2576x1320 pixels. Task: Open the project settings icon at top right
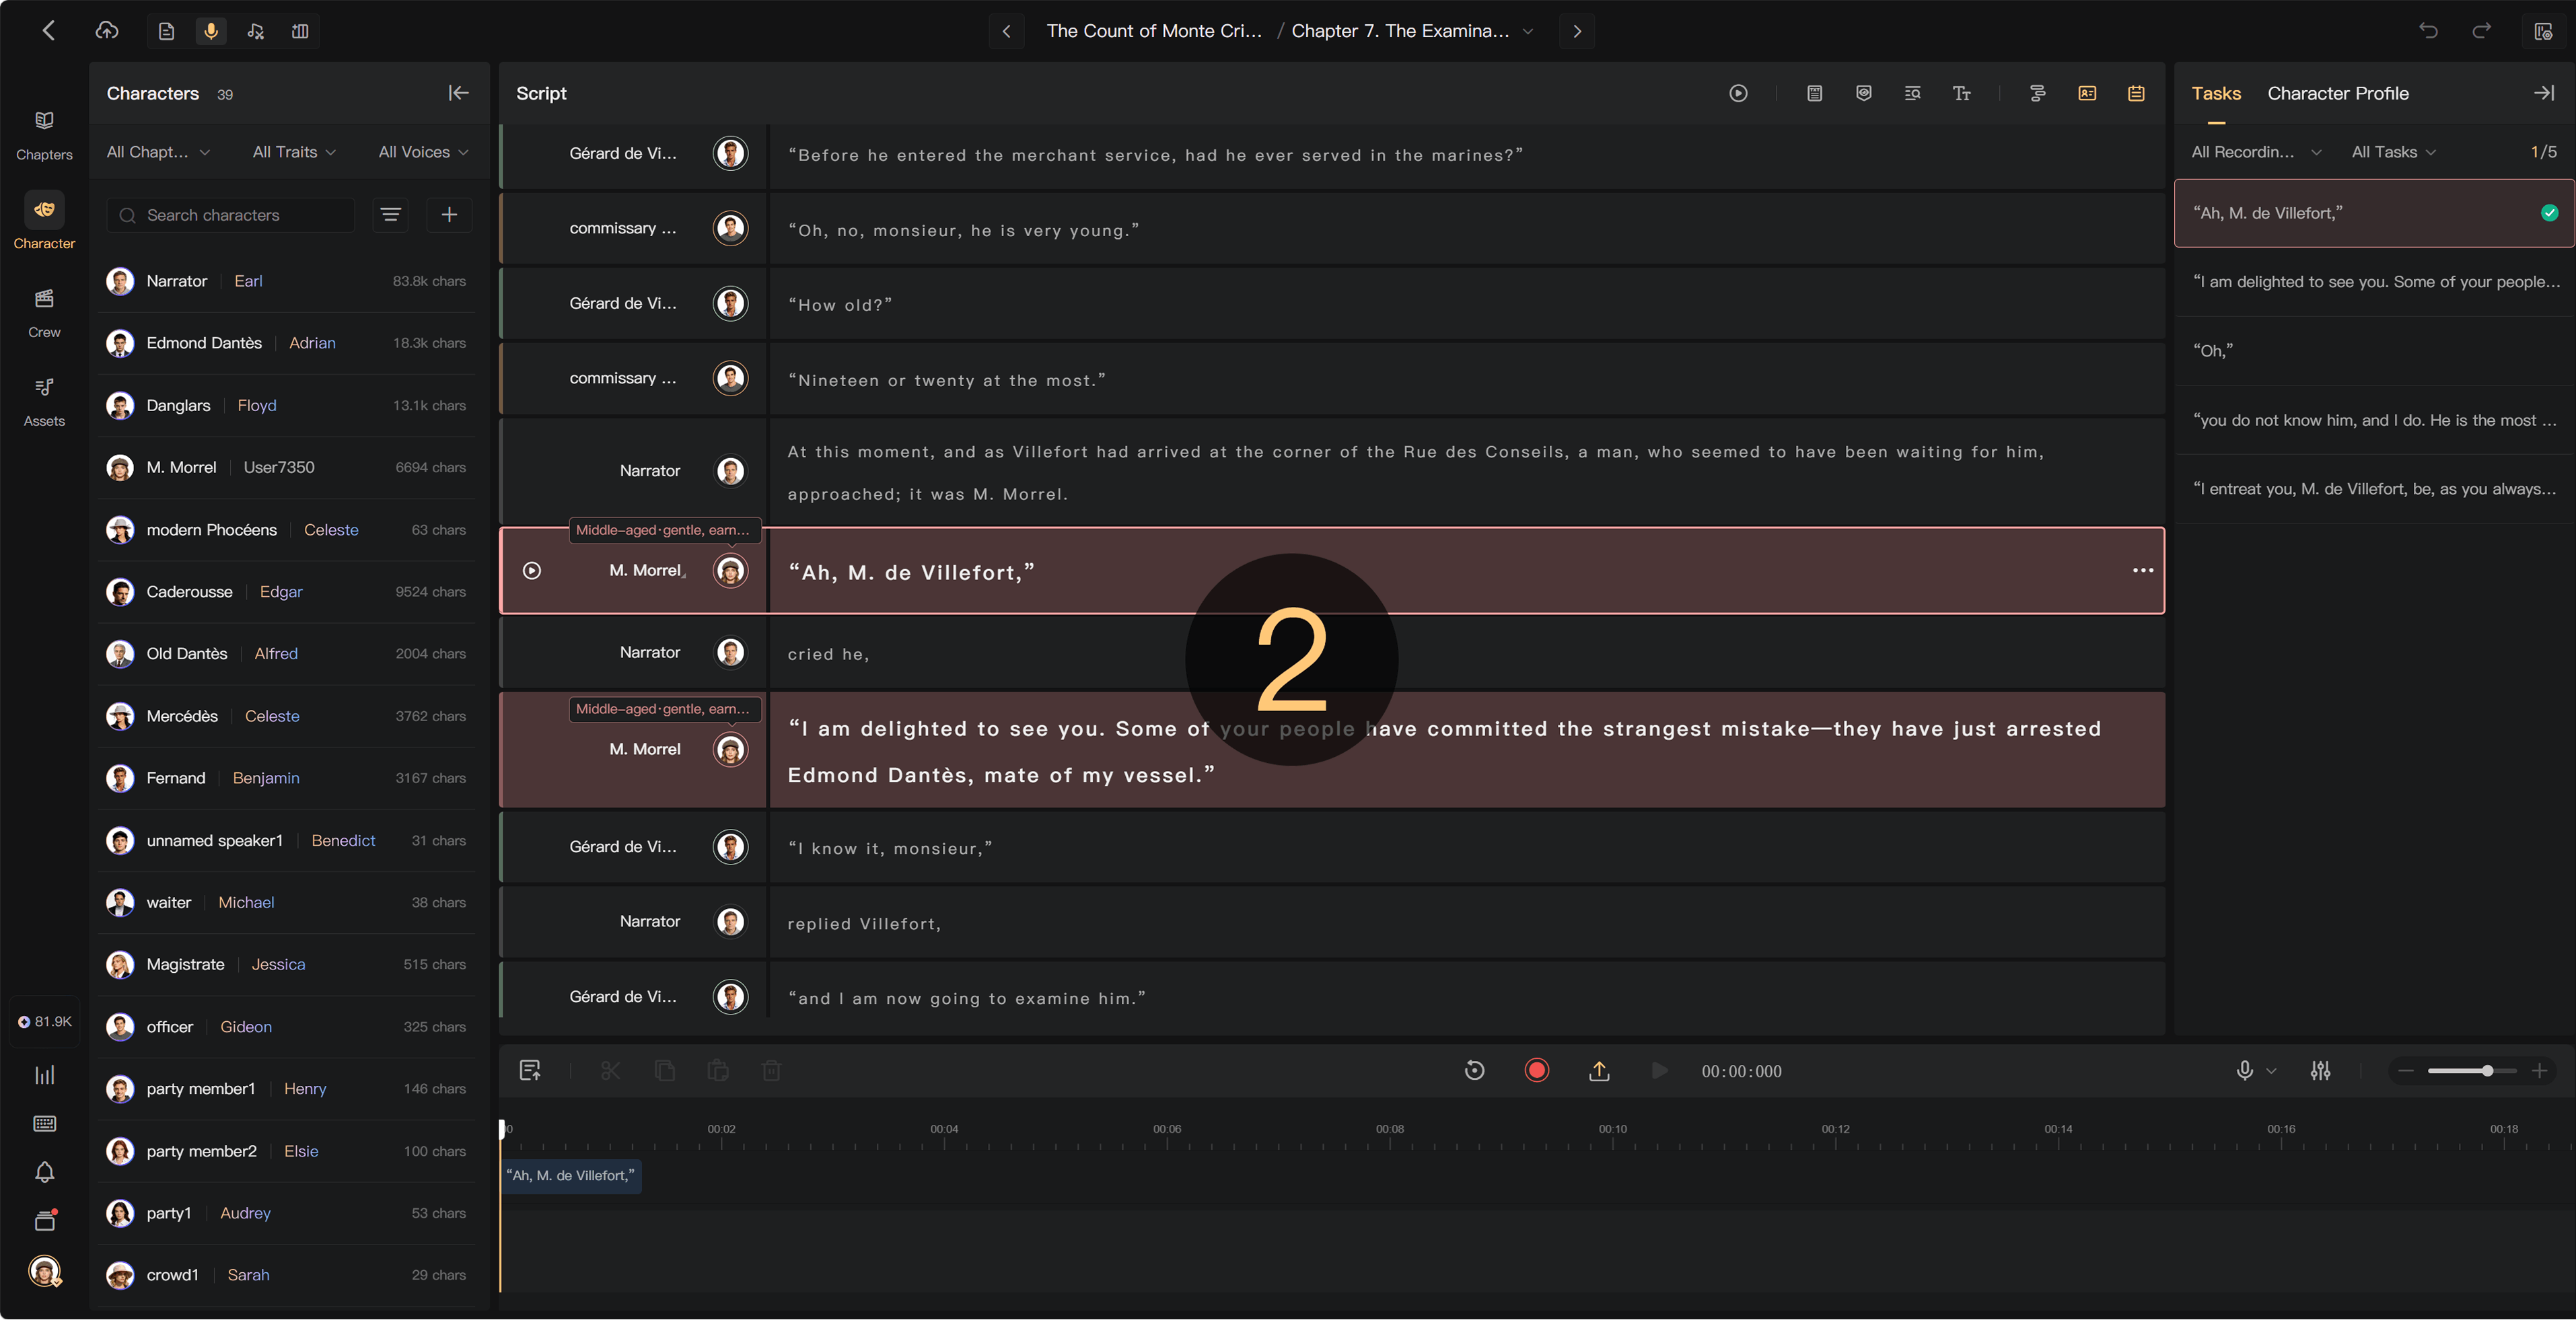click(2543, 31)
